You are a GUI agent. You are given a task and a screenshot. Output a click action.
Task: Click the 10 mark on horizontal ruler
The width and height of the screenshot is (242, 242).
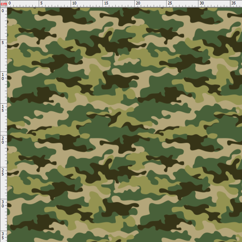pos(74,3)
